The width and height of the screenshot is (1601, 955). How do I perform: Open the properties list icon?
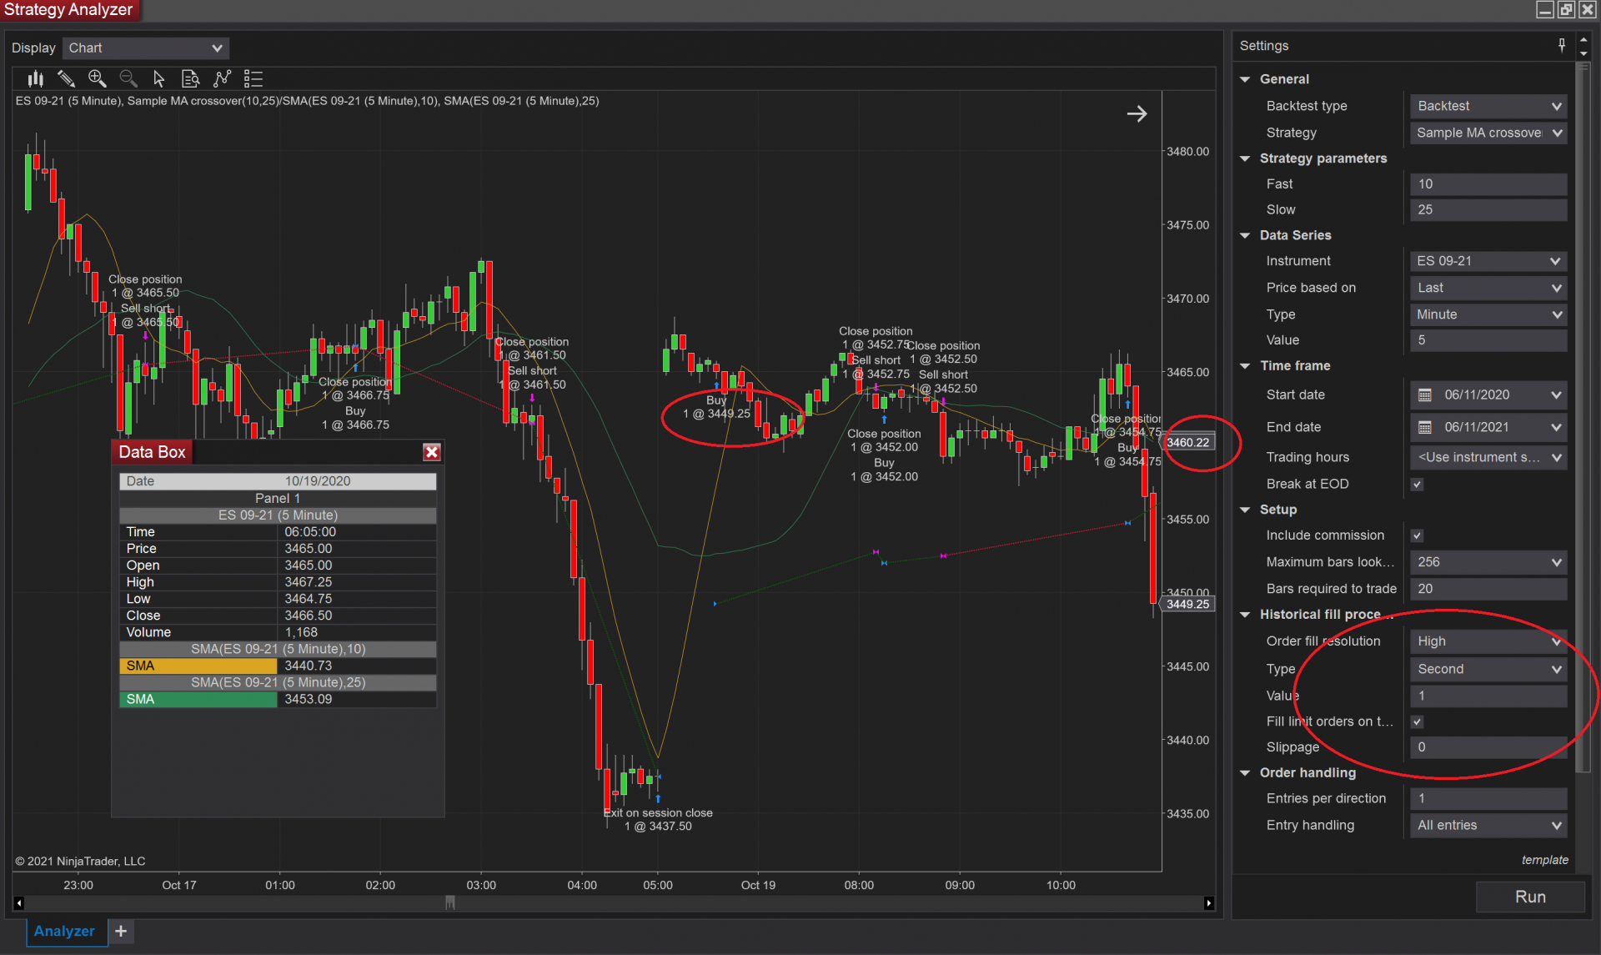click(253, 79)
